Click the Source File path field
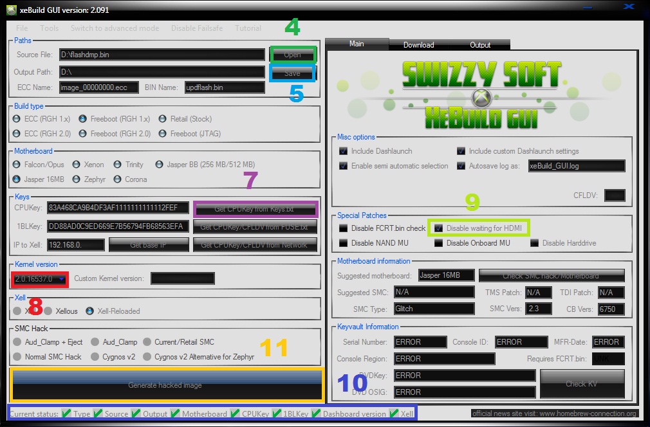The image size is (650, 427). (x=162, y=55)
